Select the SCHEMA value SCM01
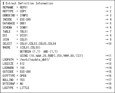Screen dimensions: 115x93 [24, 27]
